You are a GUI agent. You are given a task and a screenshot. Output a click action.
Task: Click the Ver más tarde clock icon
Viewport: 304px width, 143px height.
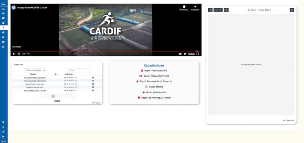click(184, 7)
